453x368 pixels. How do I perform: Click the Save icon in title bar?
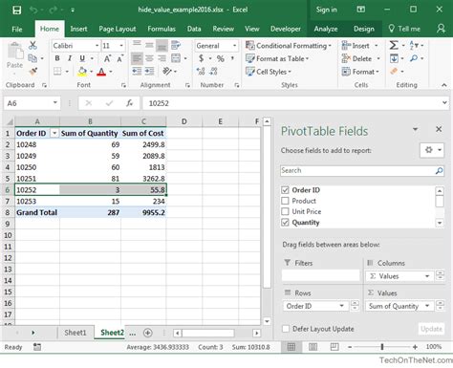click(x=16, y=10)
